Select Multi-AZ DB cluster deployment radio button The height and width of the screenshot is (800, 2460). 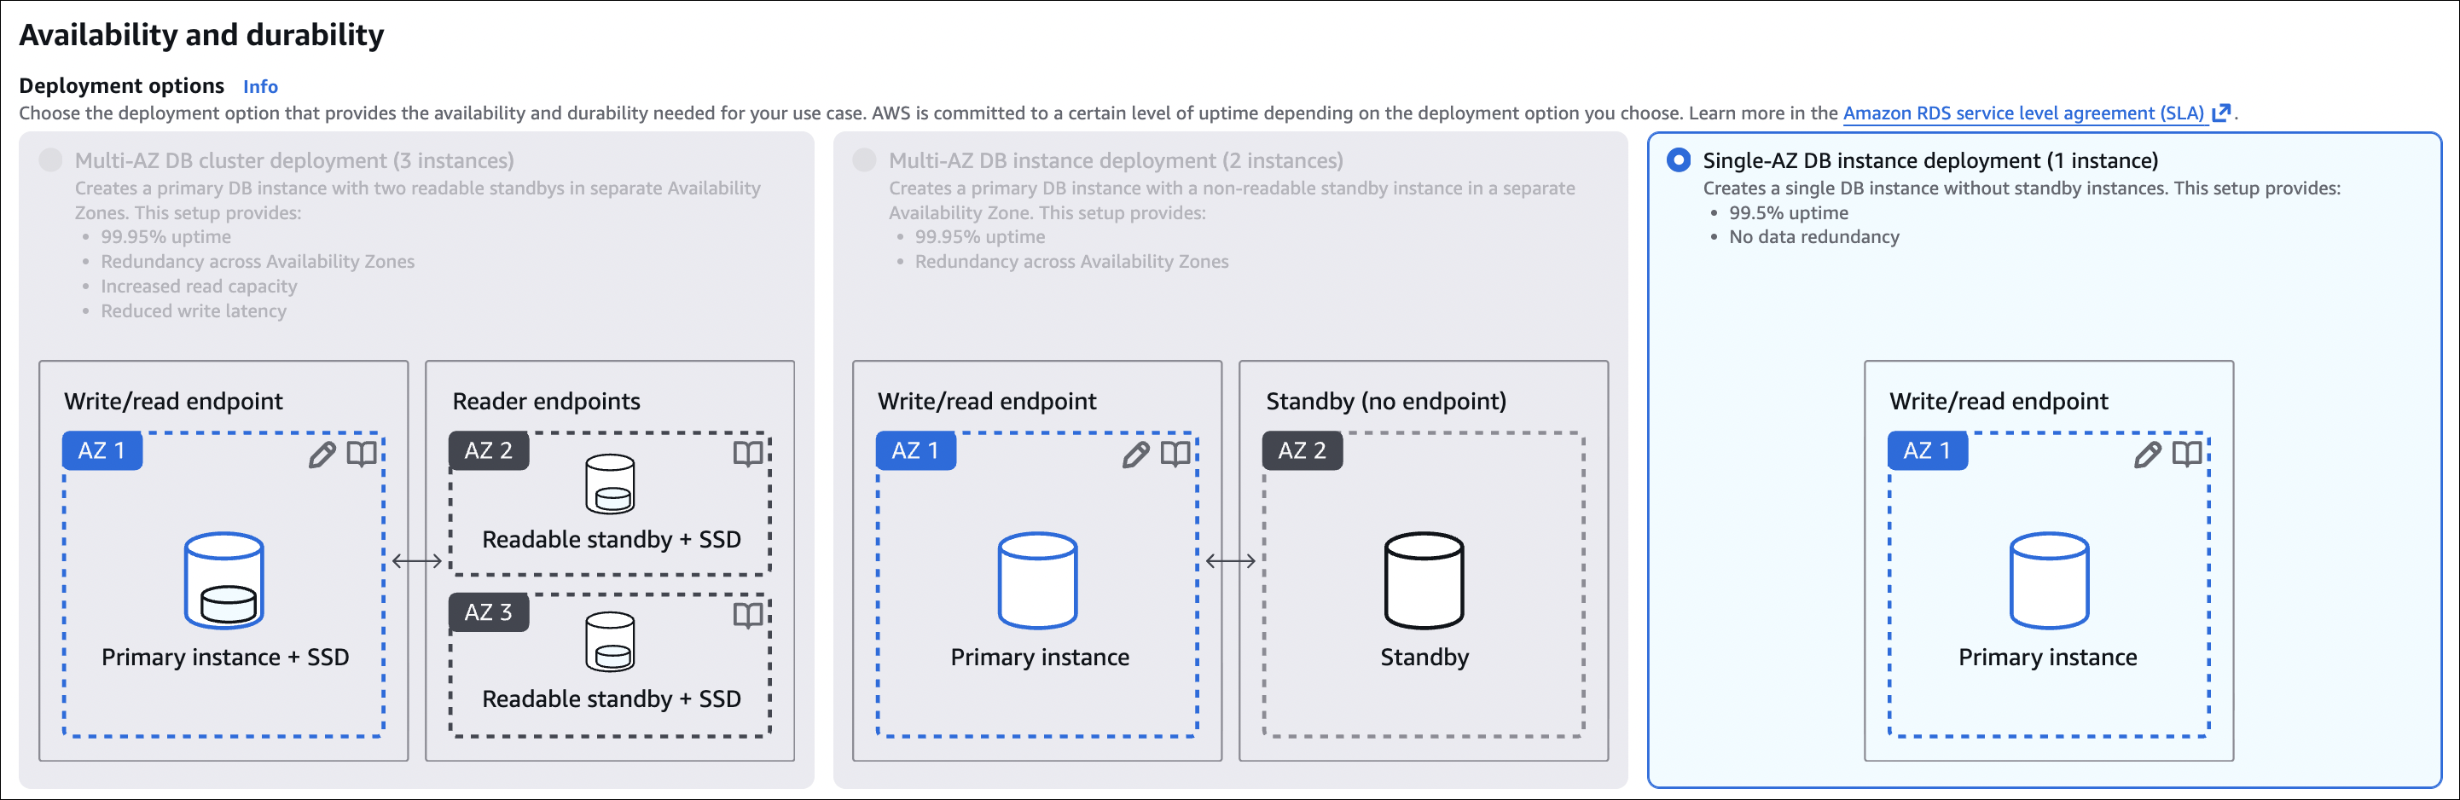point(50,160)
